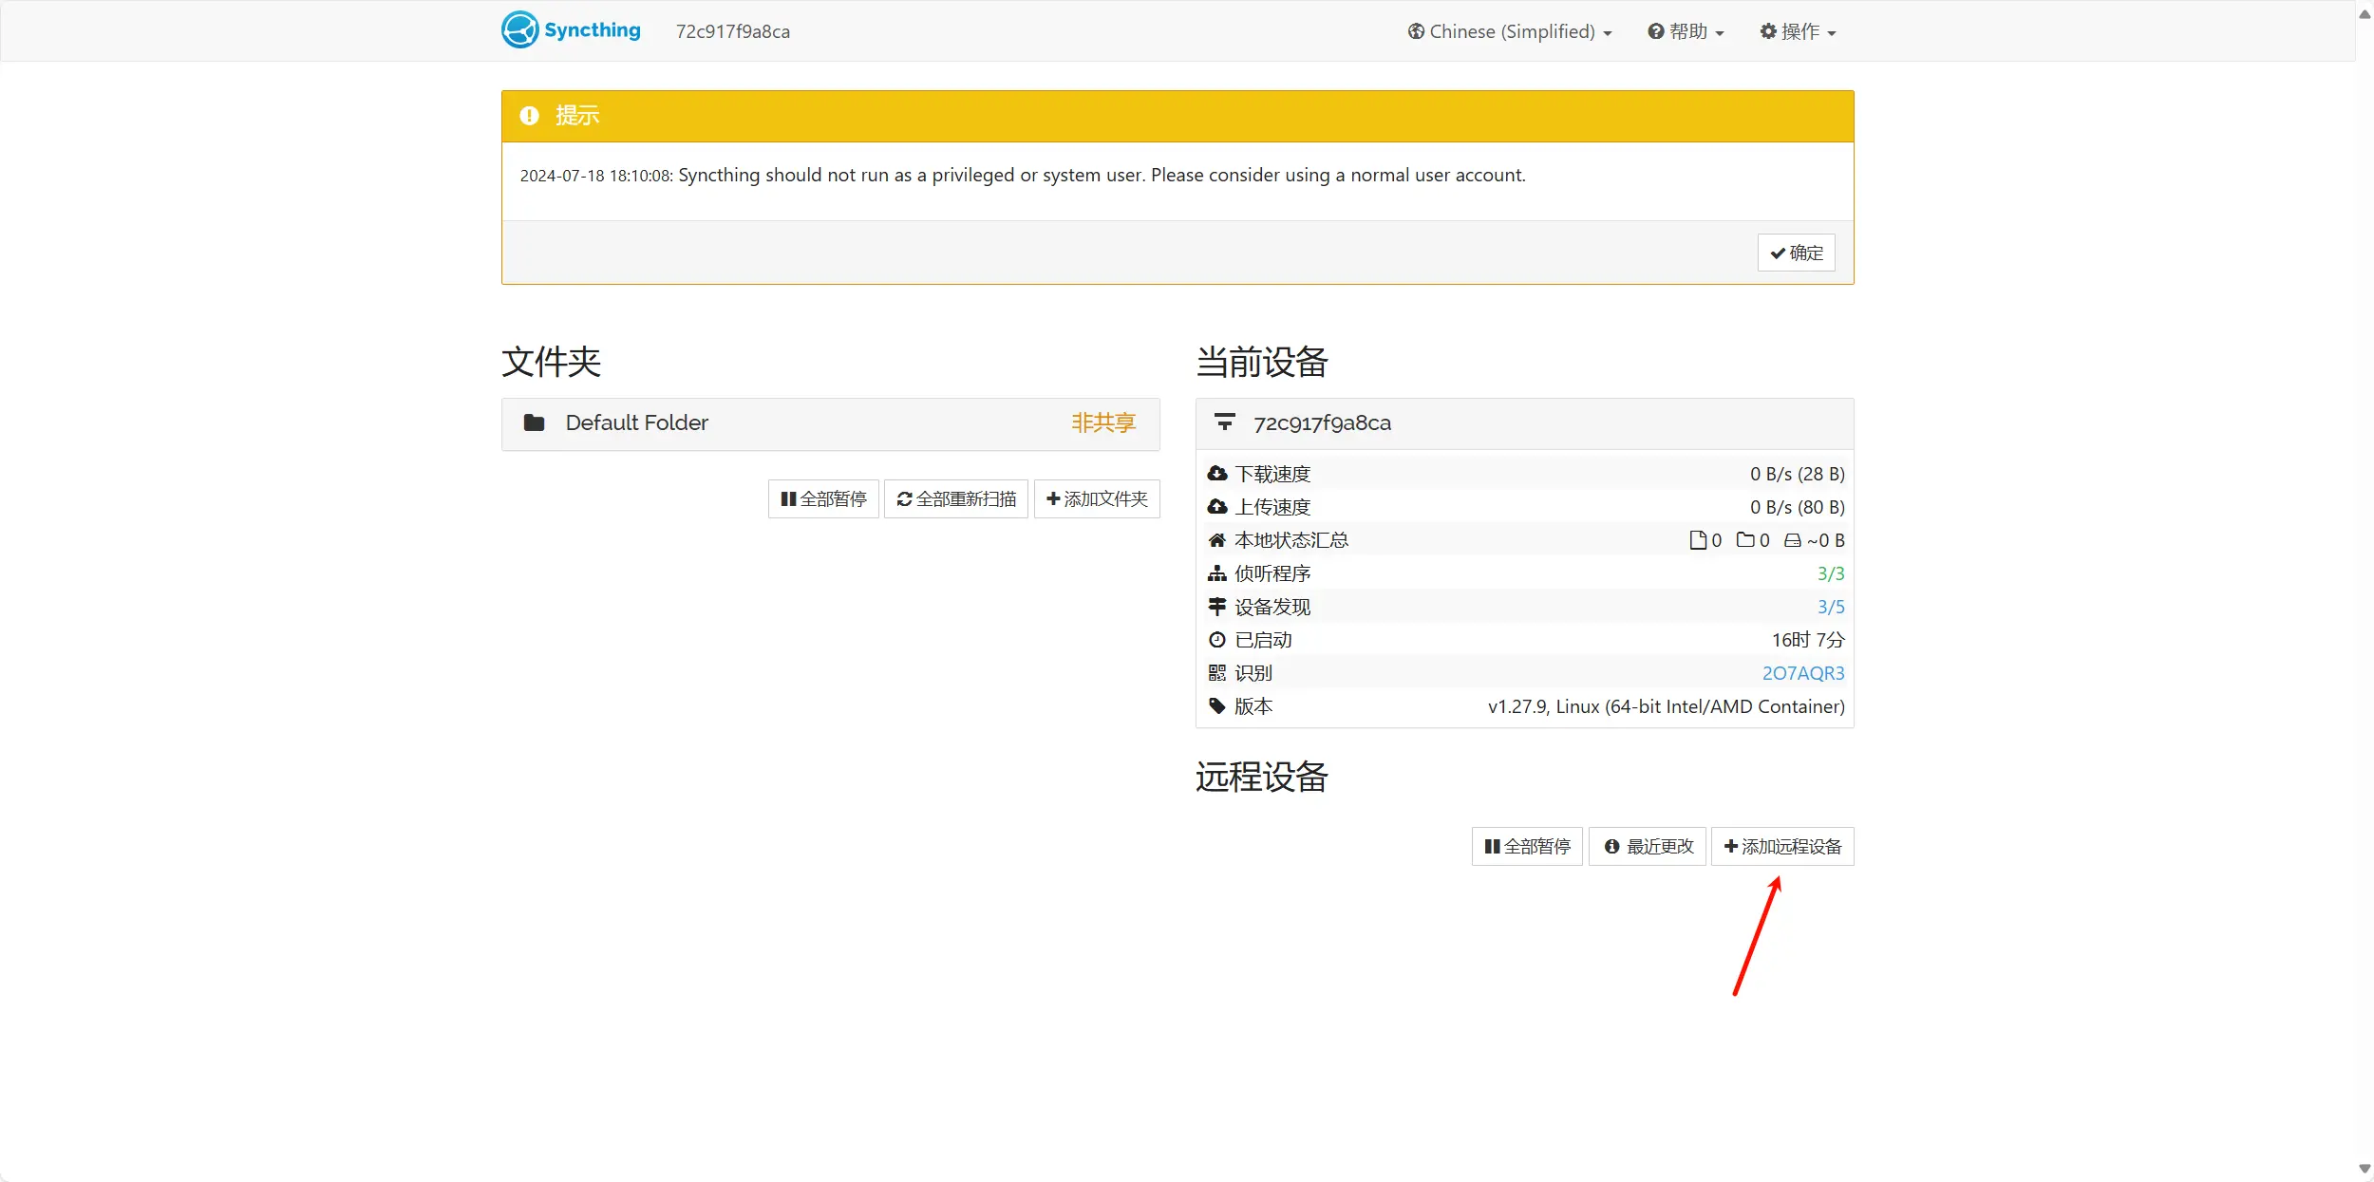The width and height of the screenshot is (2374, 1182).
Task: Click the 3/5 device discovery status link
Action: [1830, 607]
